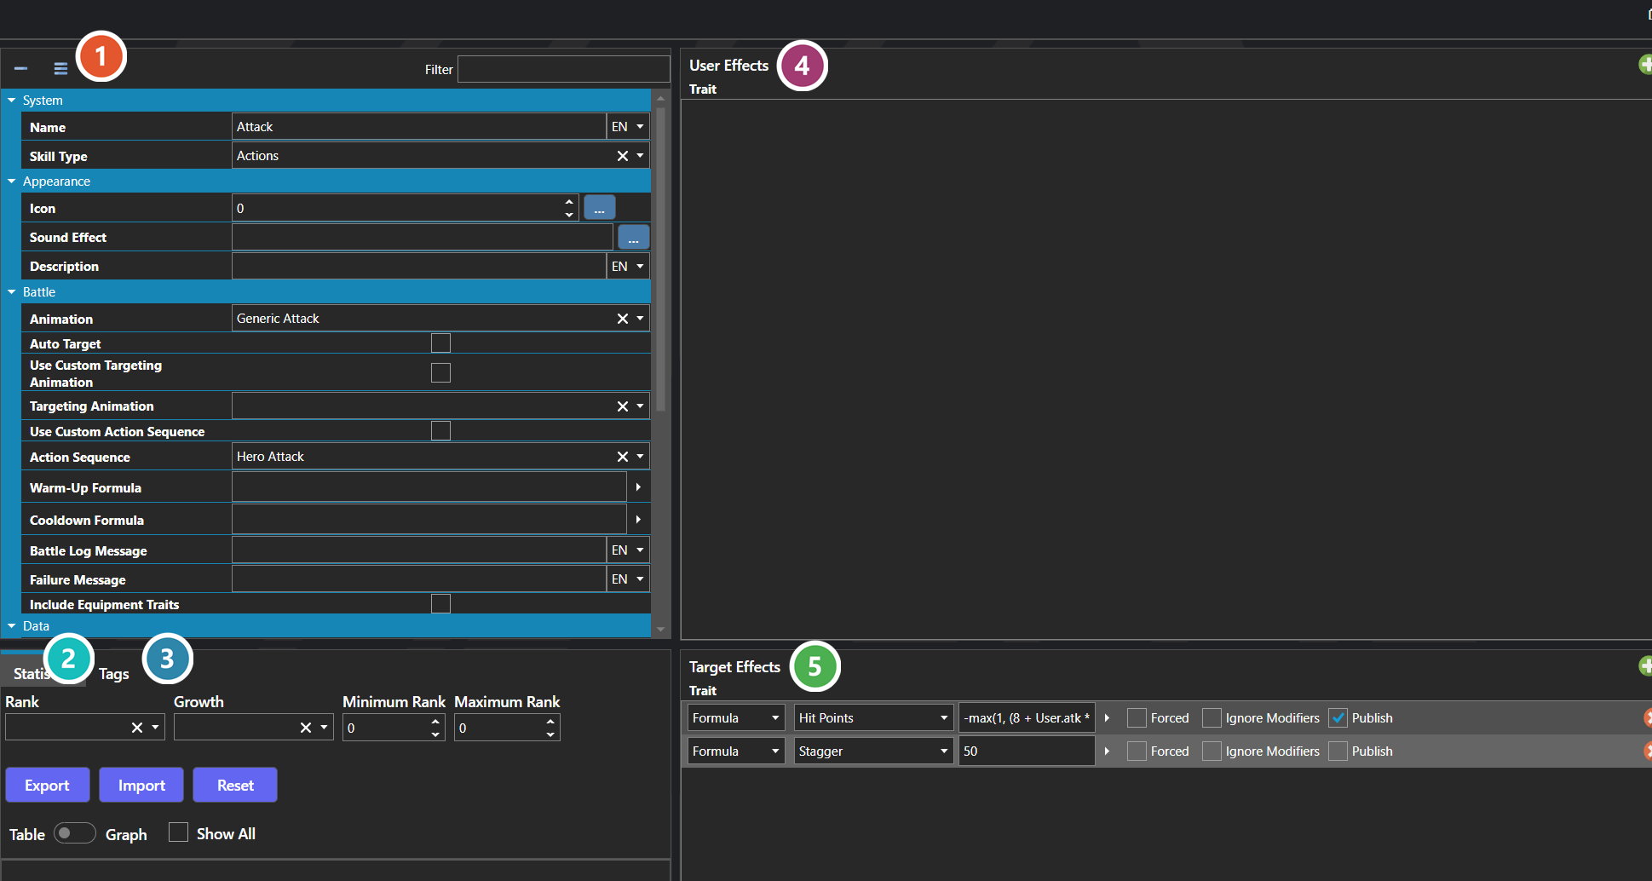1652x881 pixels.
Task: Click the collapse-all minus icon
Action: click(x=20, y=68)
